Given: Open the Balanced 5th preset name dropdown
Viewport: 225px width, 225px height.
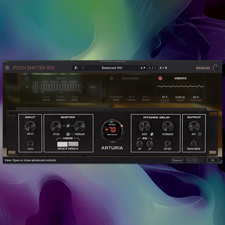Looking at the screenshot, I should (112, 68).
